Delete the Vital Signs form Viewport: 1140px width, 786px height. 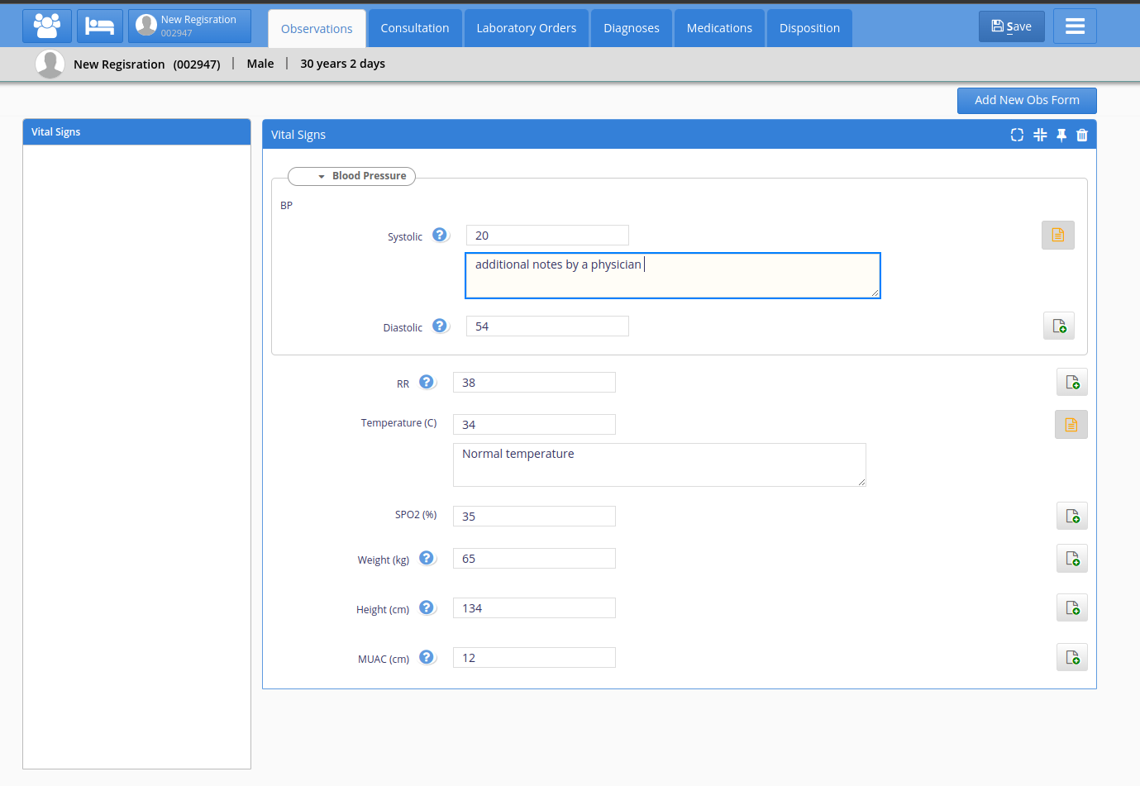(x=1082, y=135)
